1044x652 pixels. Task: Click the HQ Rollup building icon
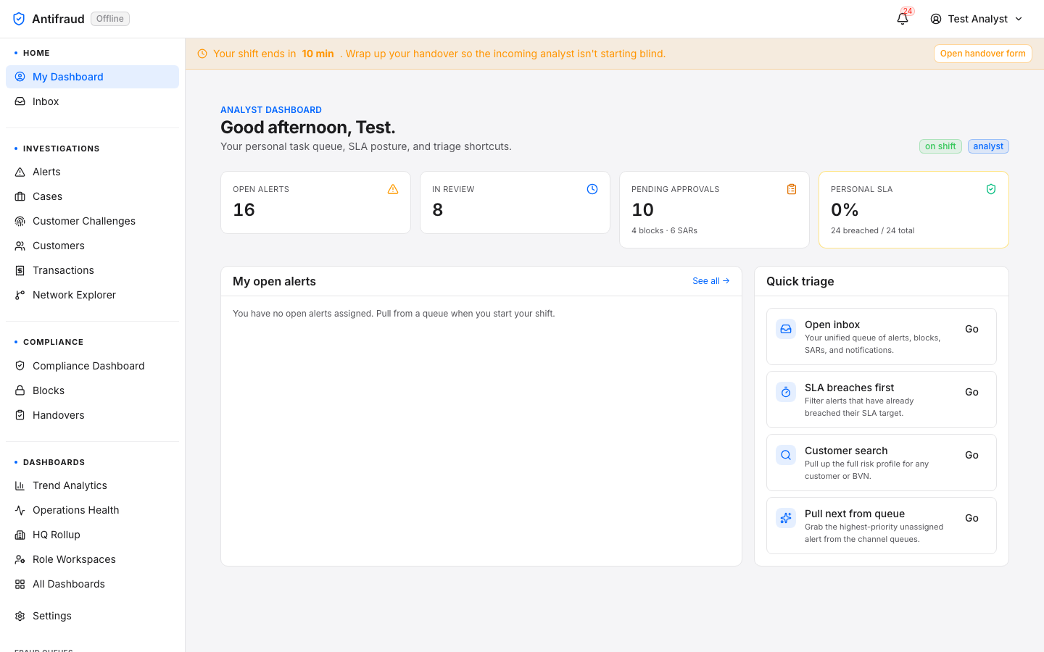[x=20, y=535]
